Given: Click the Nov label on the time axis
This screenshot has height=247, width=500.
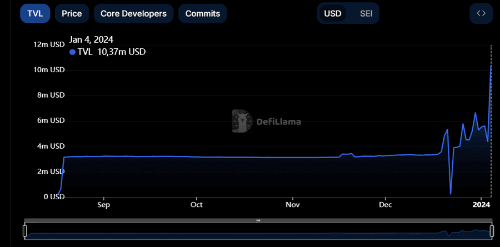Looking at the screenshot, I should [293, 205].
